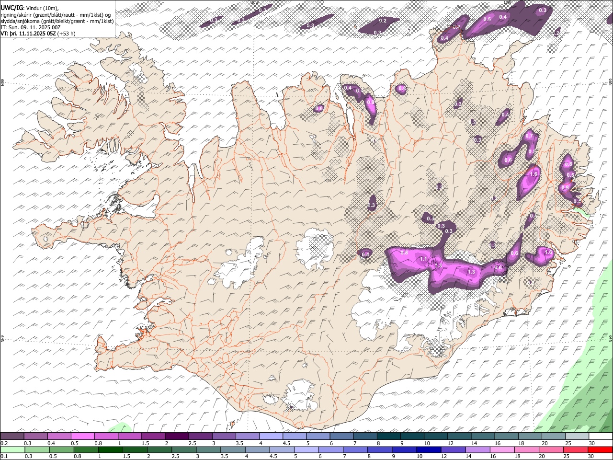
Task: Click the 8 label on the upper legend scale
Action: [378, 443]
